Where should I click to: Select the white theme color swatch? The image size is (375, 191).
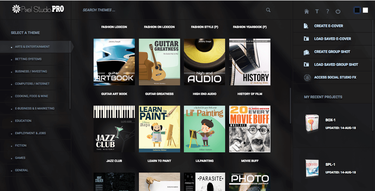365,10
